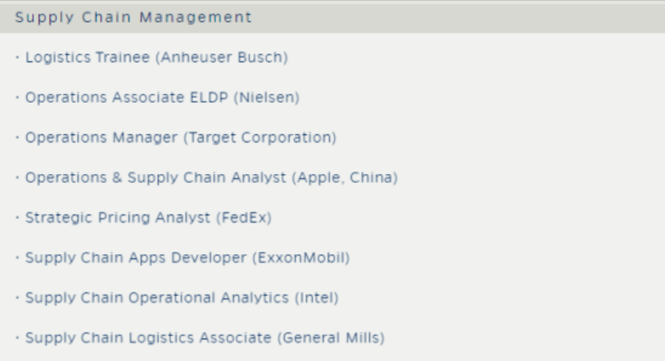Screen dimensions: 665x361
Task: Click the Intel company name
Action: [x=318, y=298]
